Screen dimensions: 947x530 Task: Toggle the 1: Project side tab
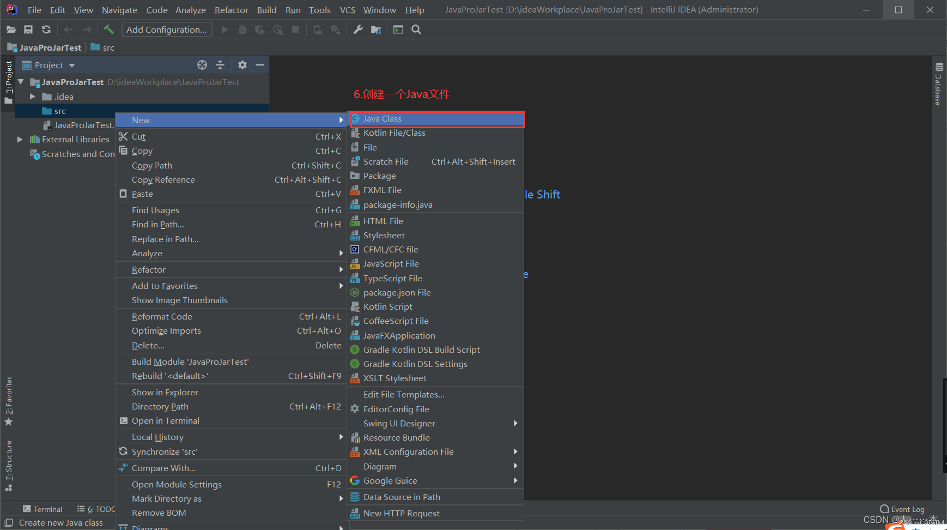pyautogui.click(x=8, y=82)
